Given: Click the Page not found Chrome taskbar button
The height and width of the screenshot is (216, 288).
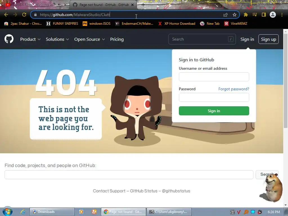Looking at the screenshot, I should point(123,212).
